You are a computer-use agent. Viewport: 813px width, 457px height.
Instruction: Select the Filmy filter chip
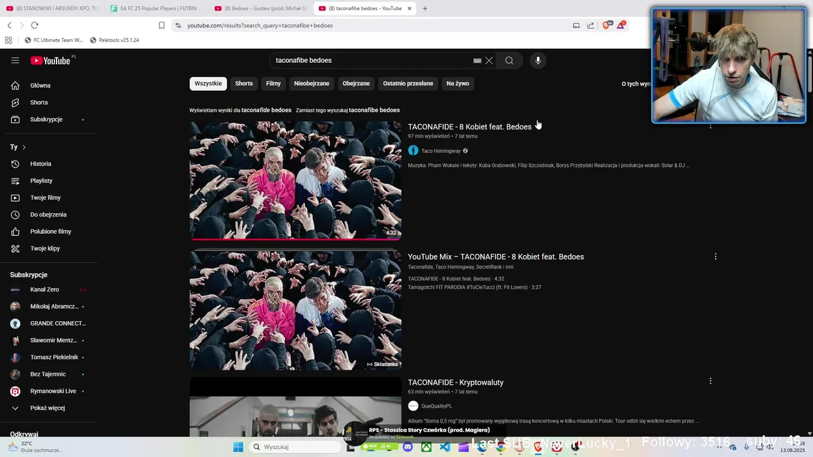[x=273, y=84]
